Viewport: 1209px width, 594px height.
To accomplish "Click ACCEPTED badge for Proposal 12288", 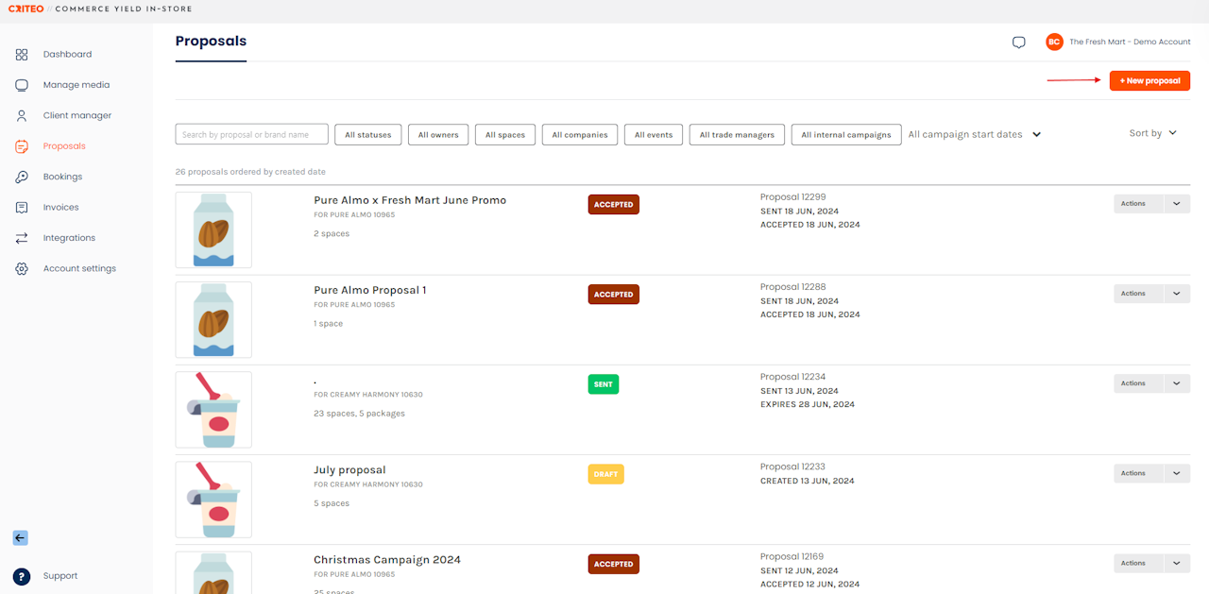I will 614,295.
